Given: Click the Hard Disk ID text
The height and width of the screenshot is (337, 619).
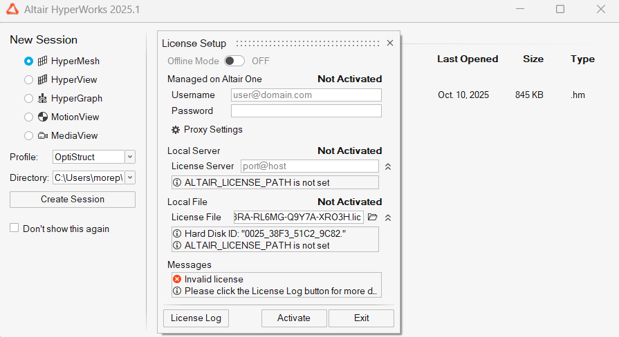Looking at the screenshot, I should [x=266, y=233].
